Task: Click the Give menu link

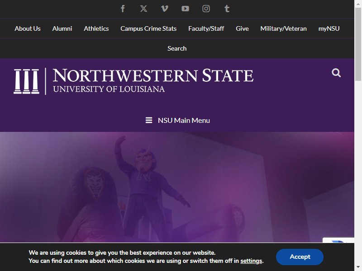Action: click(x=242, y=28)
